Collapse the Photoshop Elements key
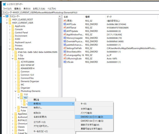This screenshot has width=159, height=134. [15, 91]
